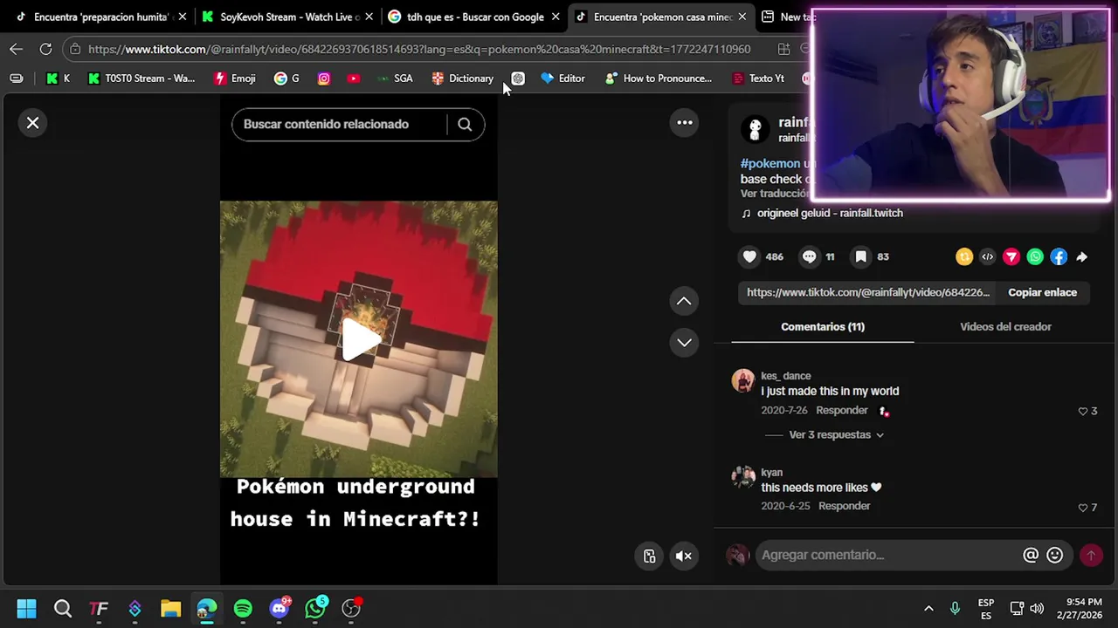This screenshot has width=1118, height=628.
Task: Click Responder under kes_dance comment
Action: point(842,410)
